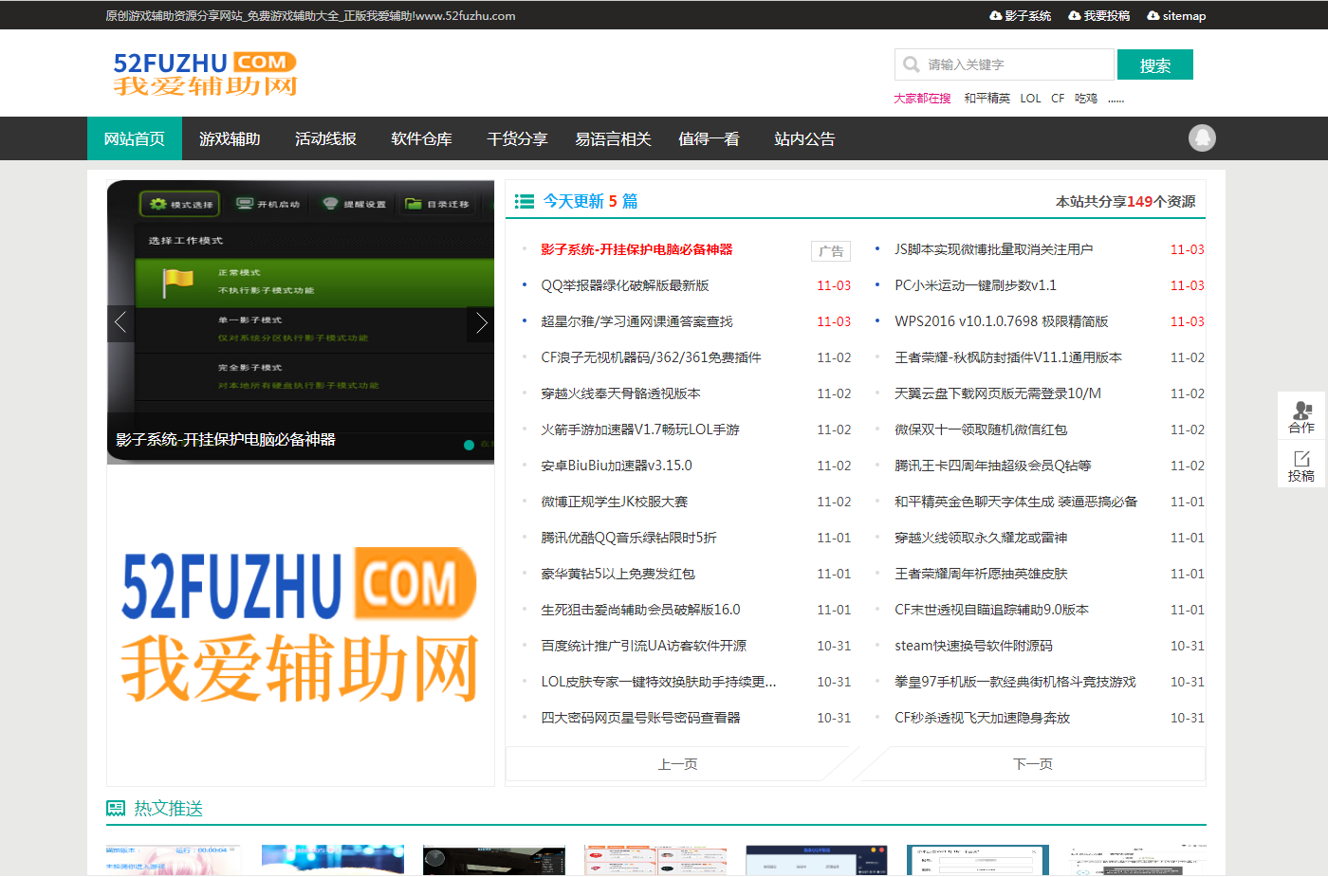Open QQ举报器绿化破解版最新版 article
Viewport: 1328px width, 877px height.
(625, 285)
